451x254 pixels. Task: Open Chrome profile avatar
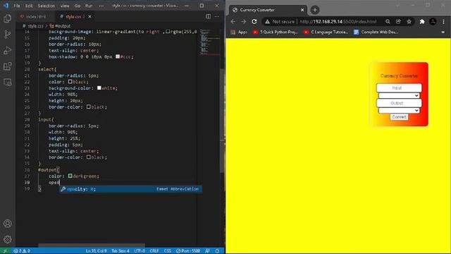[x=433, y=22]
